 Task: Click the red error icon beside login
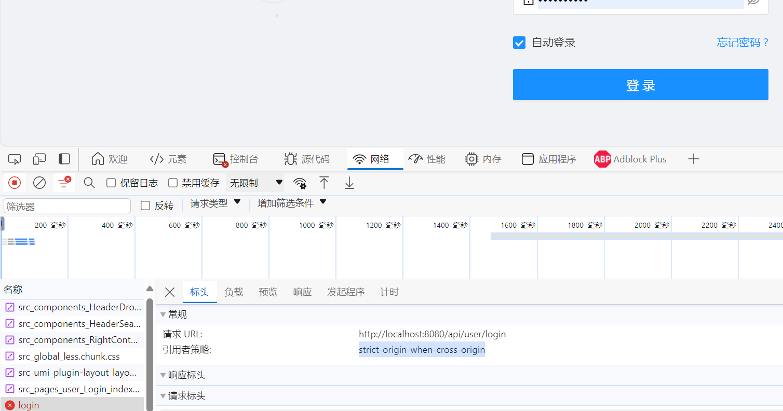tap(10, 405)
